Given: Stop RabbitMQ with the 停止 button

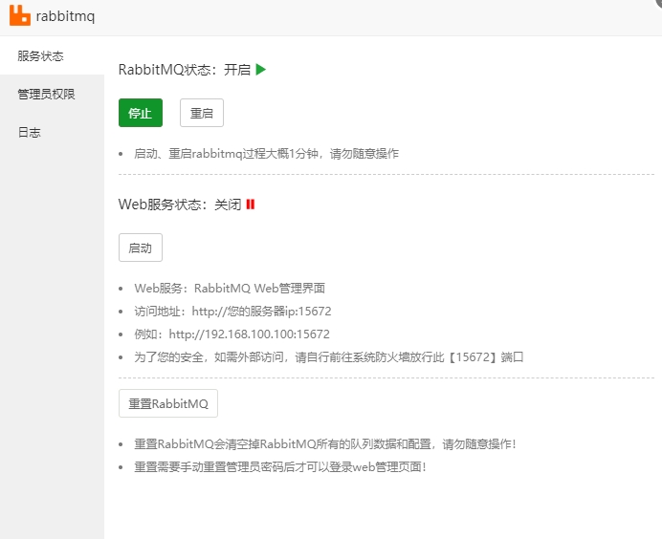Looking at the screenshot, I should (x=141, y=113).
